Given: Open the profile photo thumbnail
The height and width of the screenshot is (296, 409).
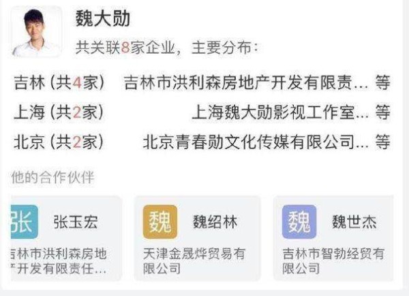Looking at the screenshot, I should (37, 32).
